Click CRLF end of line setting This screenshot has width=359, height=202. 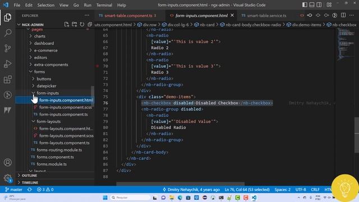pos(315,190)
